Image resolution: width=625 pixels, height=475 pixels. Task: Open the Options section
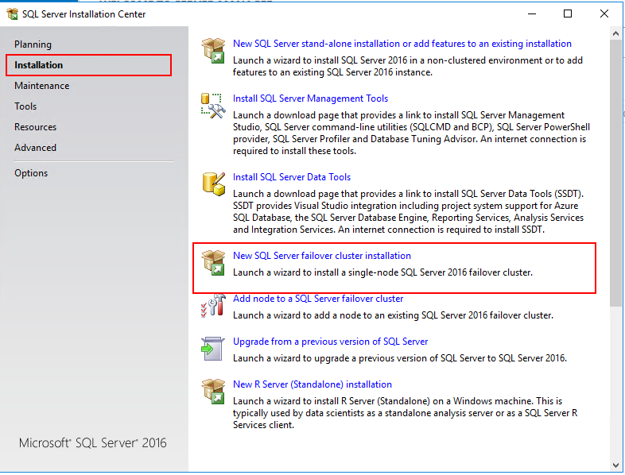tap(31, 173)
